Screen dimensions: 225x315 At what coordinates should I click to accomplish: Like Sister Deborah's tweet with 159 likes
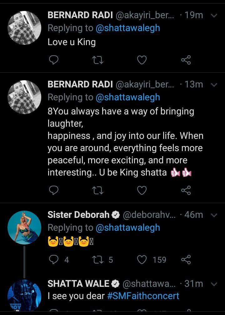(x=142, y=260)
